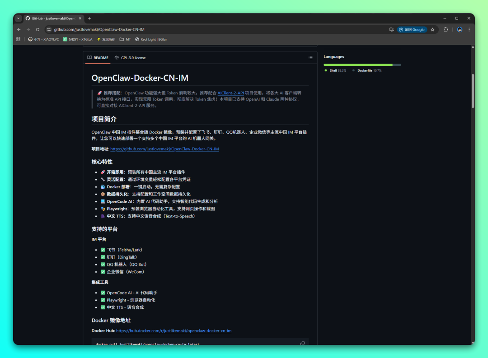Open the project address GitHub link
Image resolution: width=488 pixels, height=358 pixels.
[164, 149]
